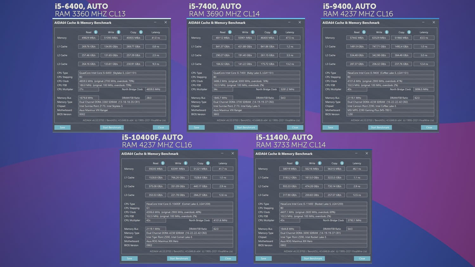Show Write info in the i5-10400F window
Image resolution: width=475 pixels, height=267 pixels.
point(186,163)
